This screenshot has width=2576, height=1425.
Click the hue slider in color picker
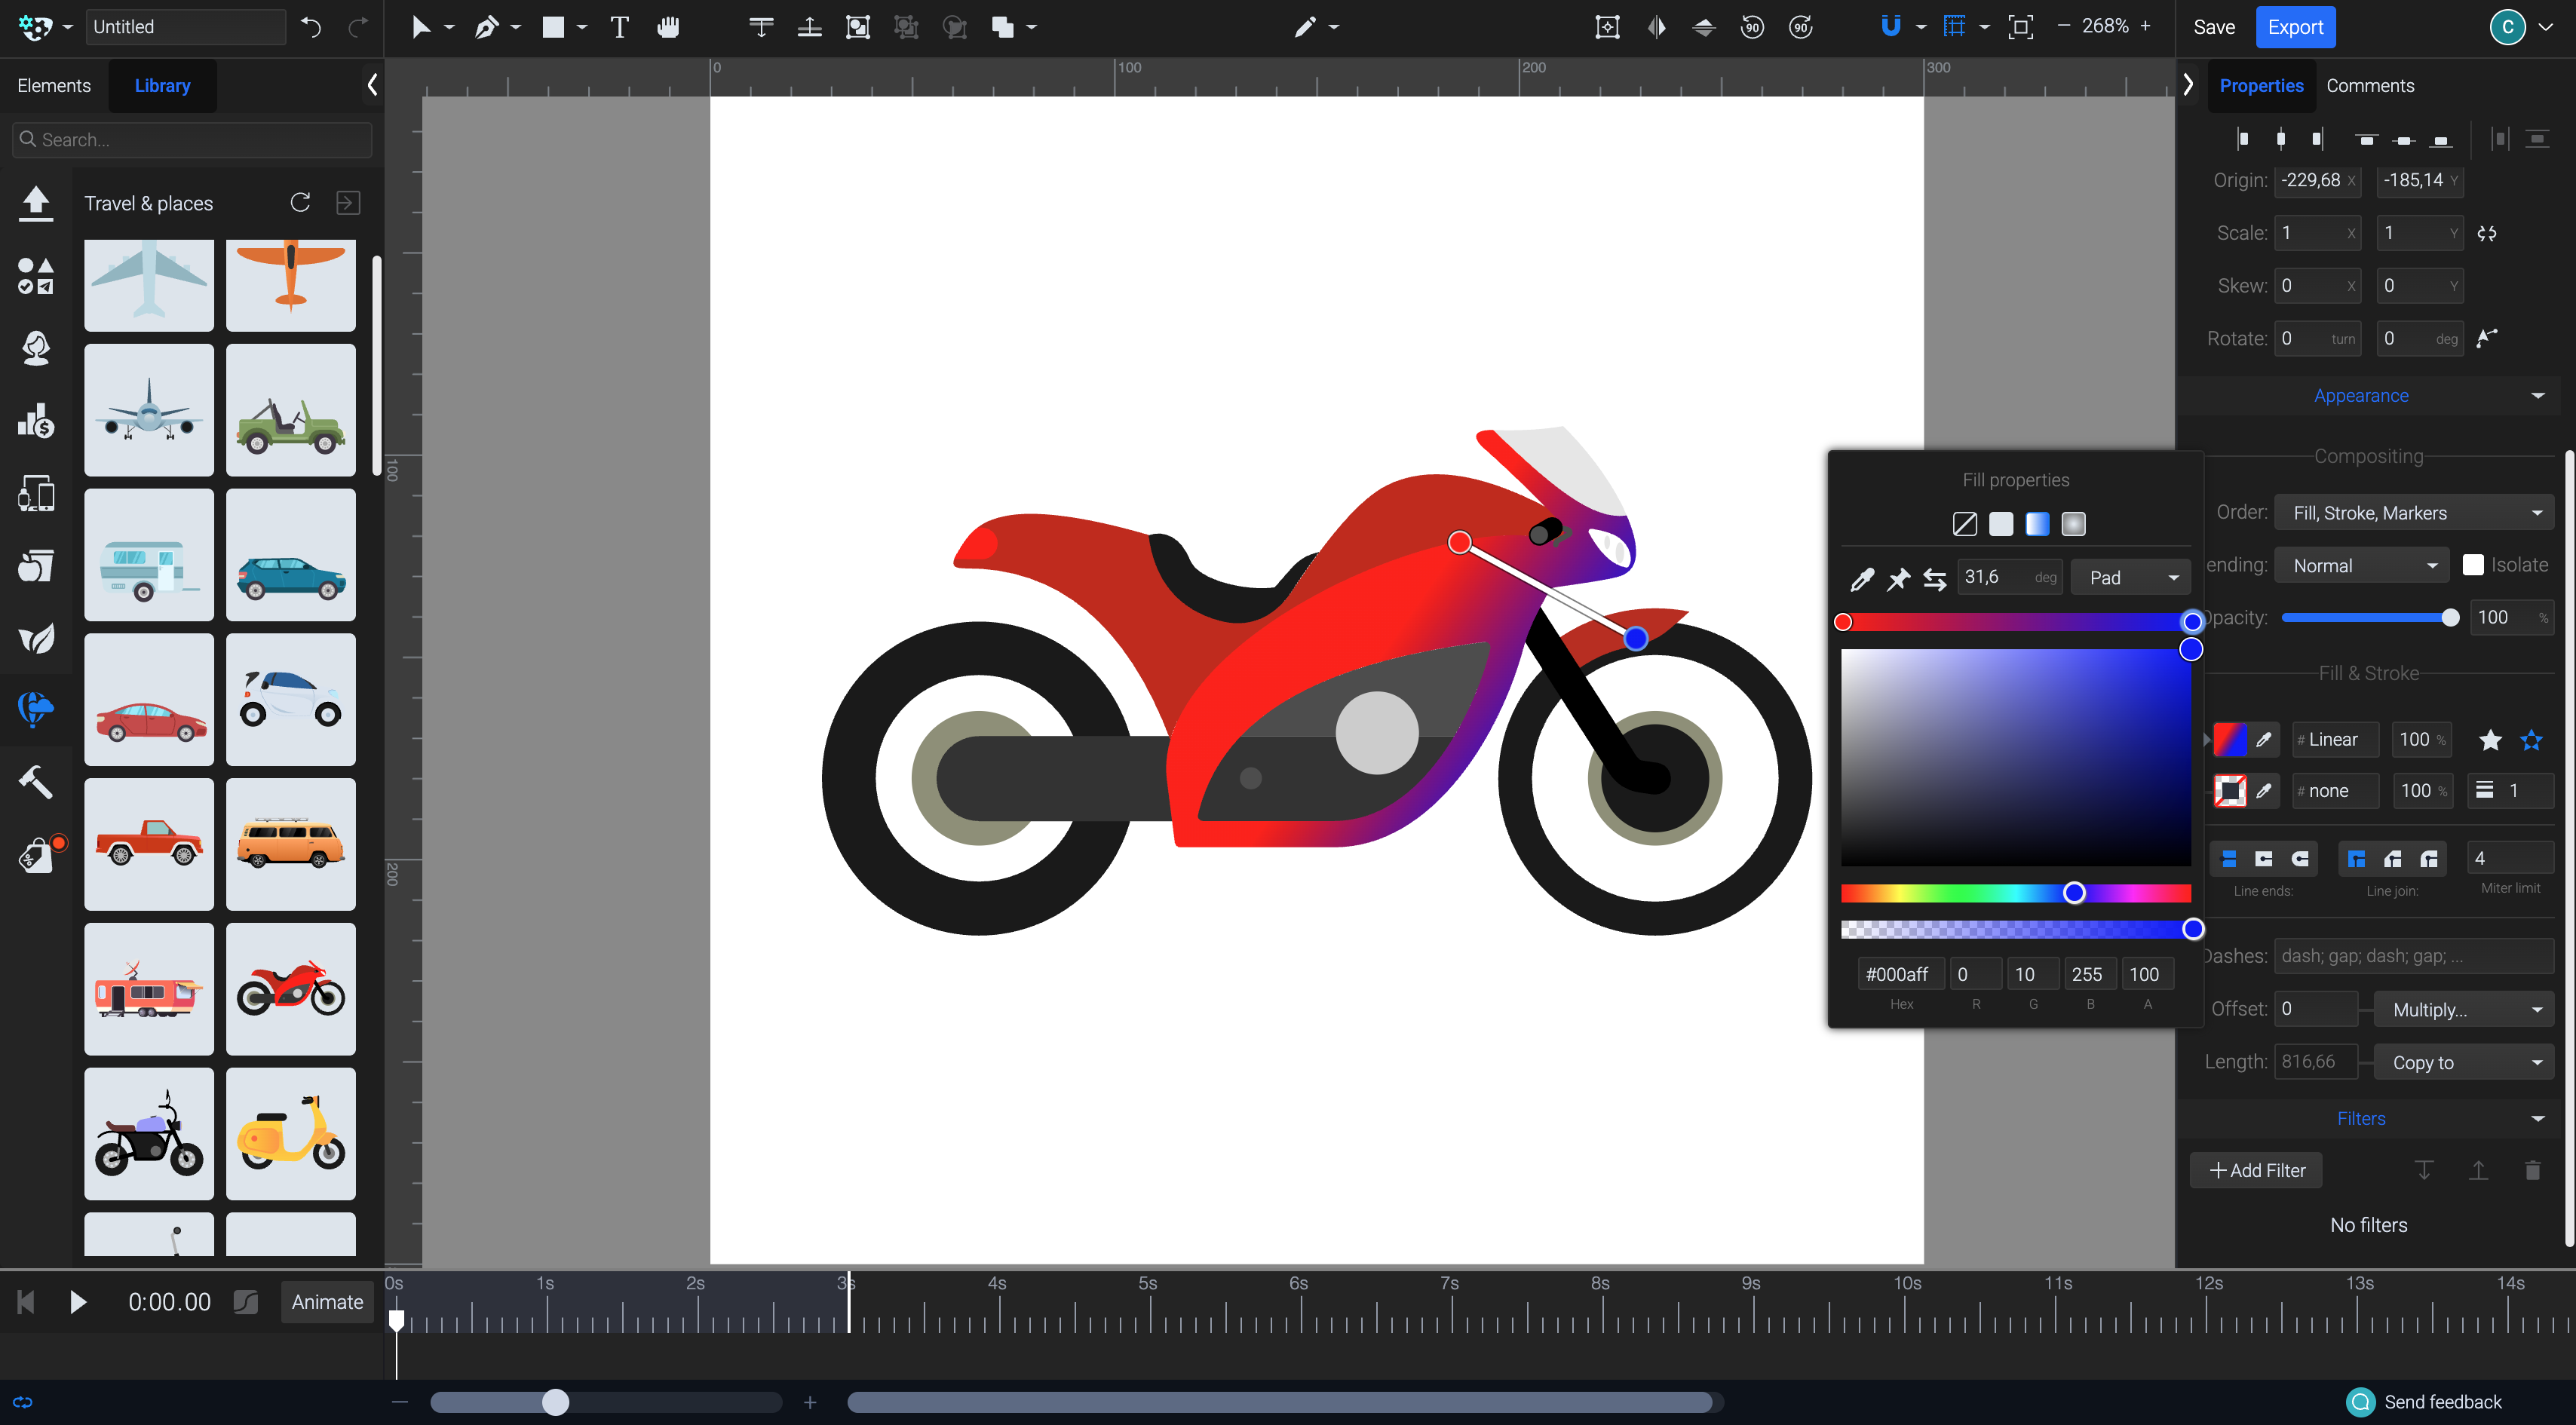[2015, 893]
